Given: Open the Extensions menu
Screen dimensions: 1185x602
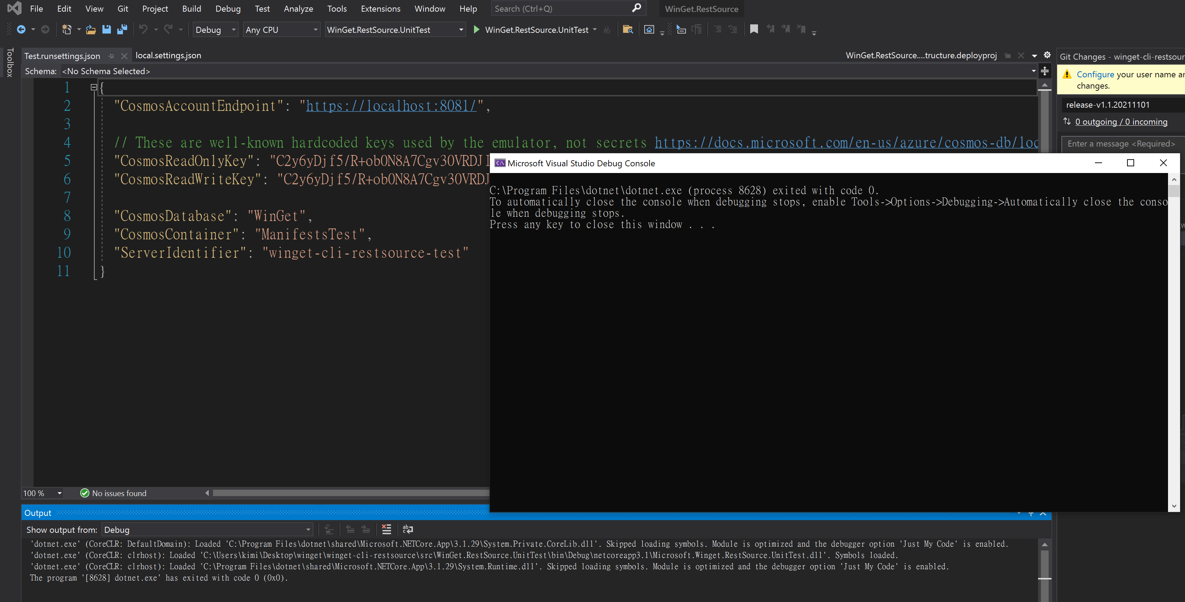Looking at the screenshot, I should click(380, 9).
